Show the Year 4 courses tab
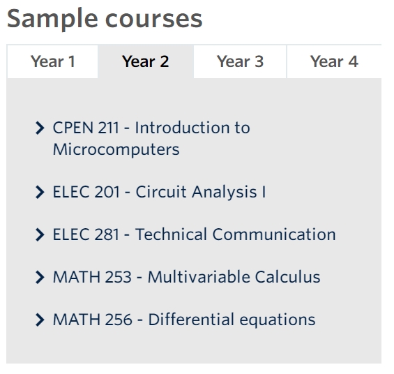The image size is (394, 374). tap(334, 61)
